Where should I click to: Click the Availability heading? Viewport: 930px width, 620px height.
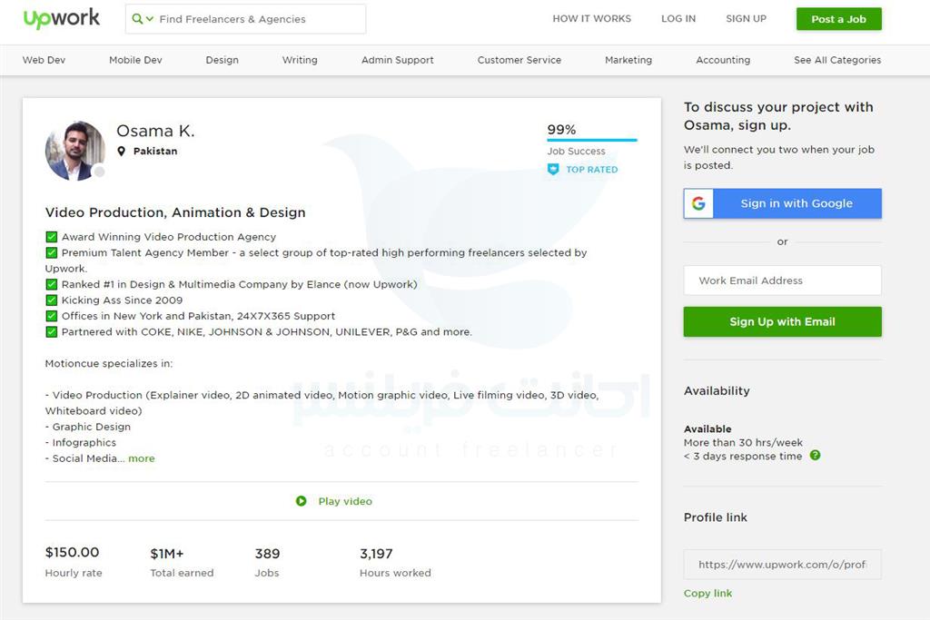click(x=717, y=390)
